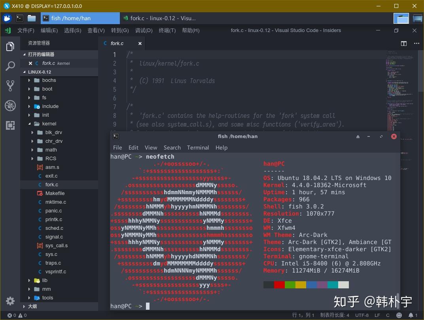Image resolution: width=424 pixels, height=320 pixels.
Task: Click the Explorer icon in the Activity Bar
Action: [10, 46]
